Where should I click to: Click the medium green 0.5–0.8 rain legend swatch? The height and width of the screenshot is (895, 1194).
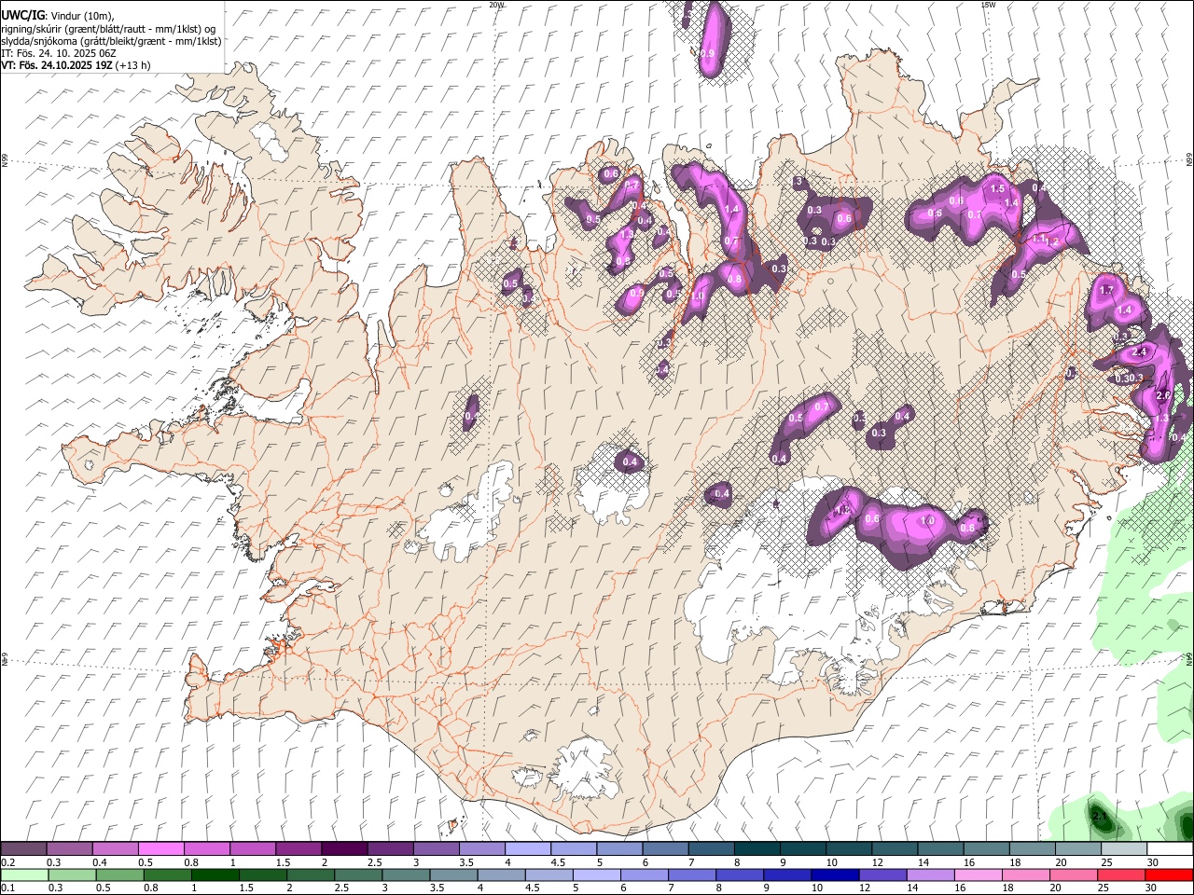pyautogui.click(x=118, y=874)
